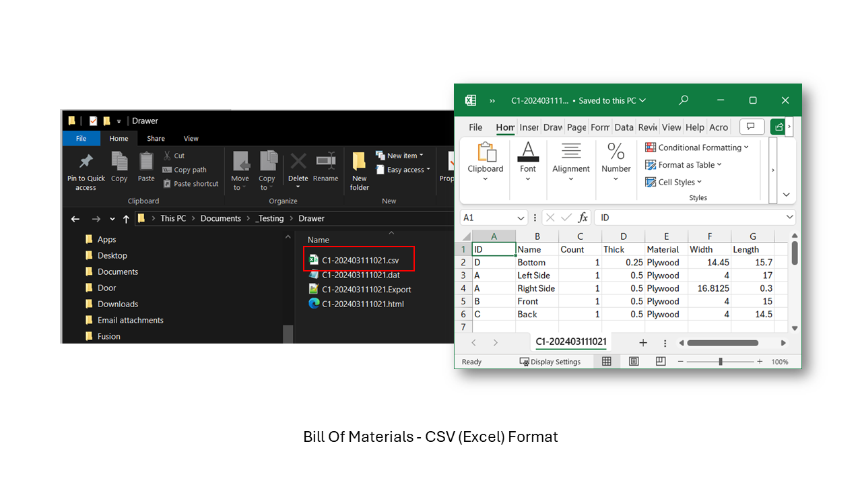862x485 pixels.
Task: Click cell containing Right Side
Action: (537, 288)
